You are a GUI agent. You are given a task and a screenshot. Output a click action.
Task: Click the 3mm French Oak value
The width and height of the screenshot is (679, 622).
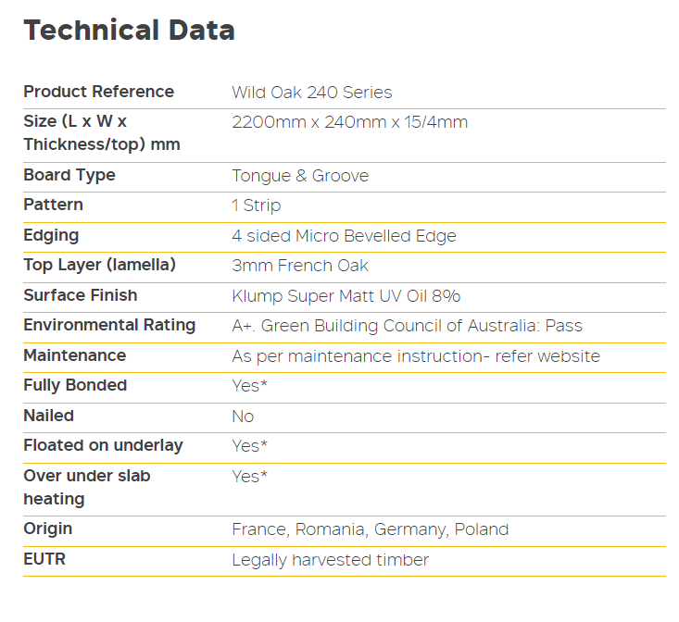(300, 266)
